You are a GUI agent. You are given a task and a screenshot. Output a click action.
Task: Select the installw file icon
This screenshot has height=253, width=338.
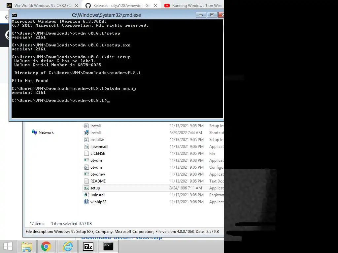click(x=86, y=139)
